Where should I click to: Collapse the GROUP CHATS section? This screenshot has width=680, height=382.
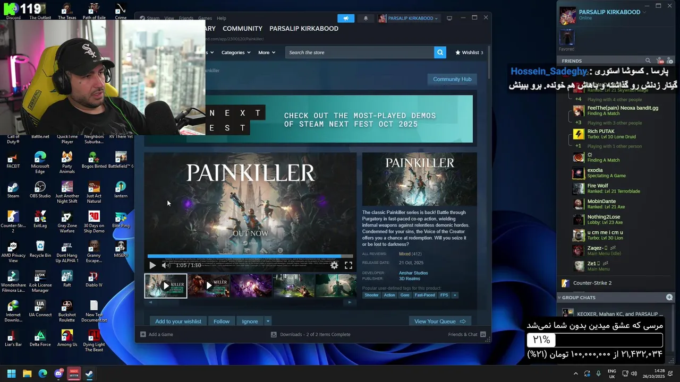point(559,298)
